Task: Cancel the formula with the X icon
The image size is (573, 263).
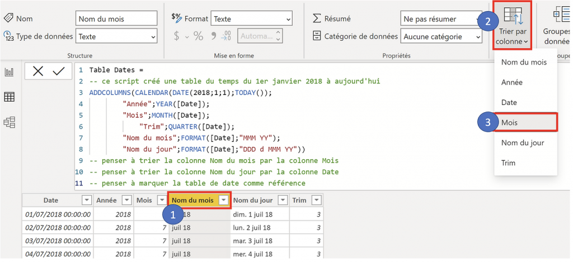Action: coord(37,71)
